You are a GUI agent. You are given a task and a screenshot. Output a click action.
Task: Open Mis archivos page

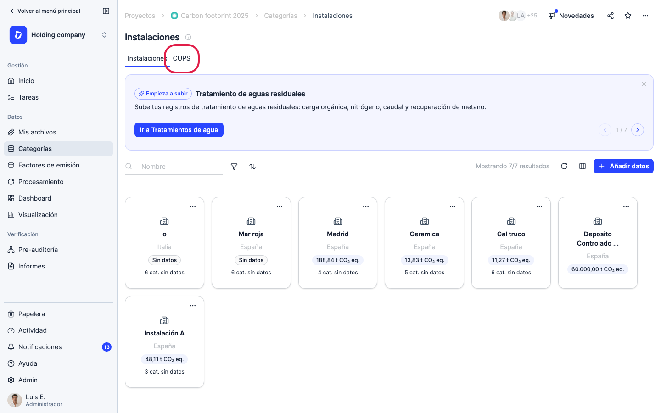pyautogui.click(x=58, y=132)
